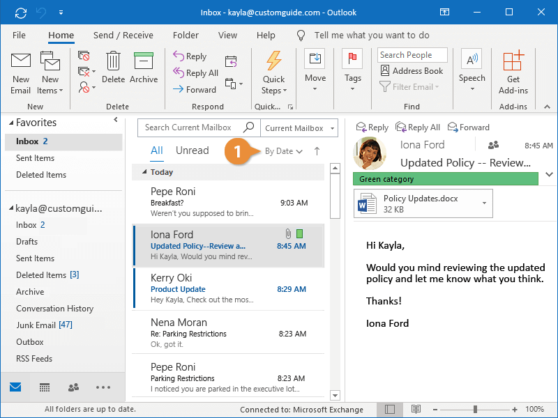
Task: Collapse the kayla@customguide account folder tree
Action: click(11, 208)
